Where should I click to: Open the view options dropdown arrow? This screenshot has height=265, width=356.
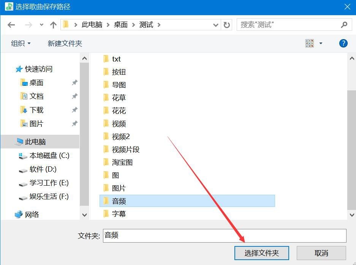[321, 43]
